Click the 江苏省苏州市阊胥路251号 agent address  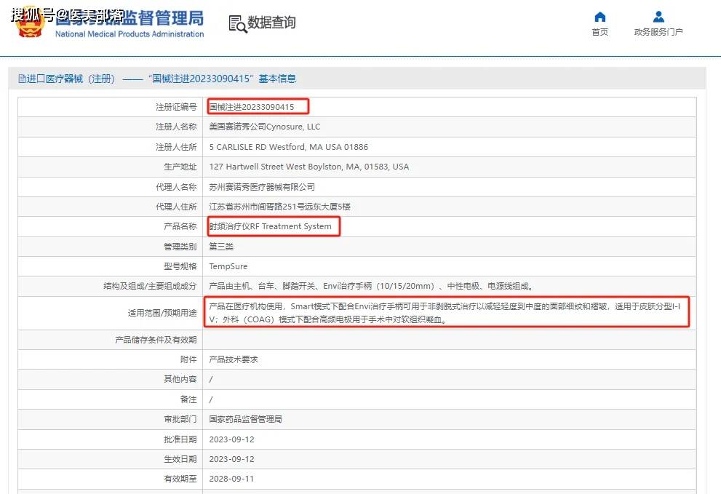279,207
